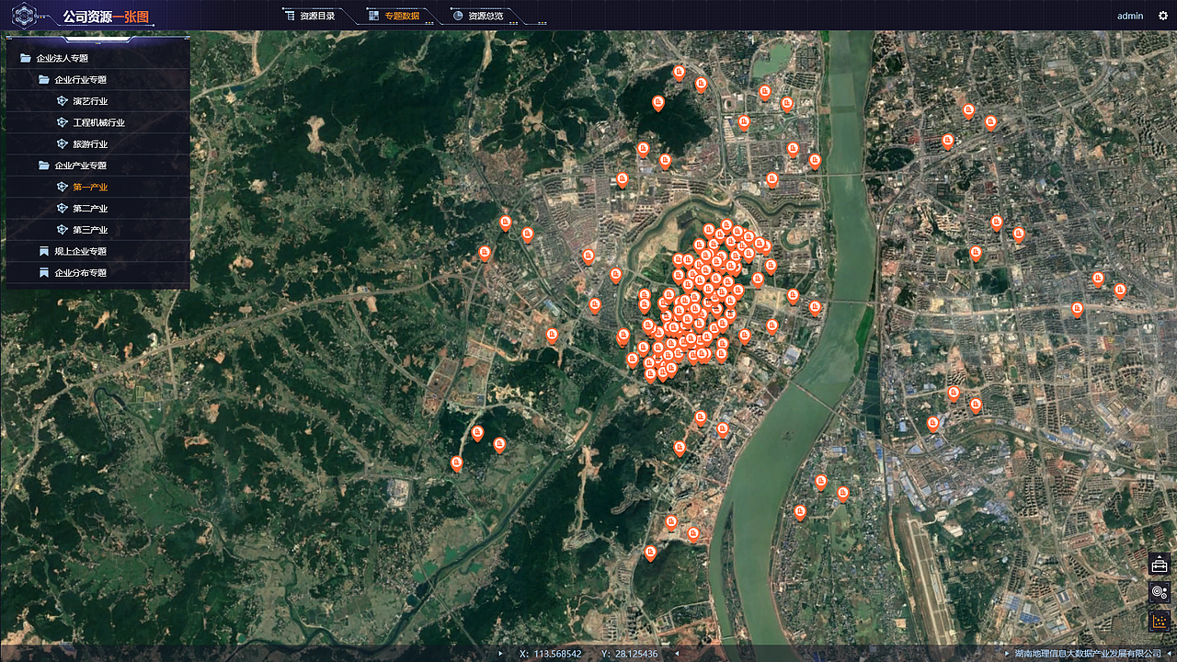The width and height of the screenshot is (1177, 662).
Task: Click the concentric-circles radar tool icon
Action: [x=1160, y=592]
